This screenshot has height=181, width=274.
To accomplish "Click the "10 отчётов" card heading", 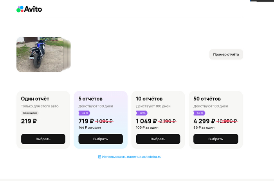I will 149,99.
